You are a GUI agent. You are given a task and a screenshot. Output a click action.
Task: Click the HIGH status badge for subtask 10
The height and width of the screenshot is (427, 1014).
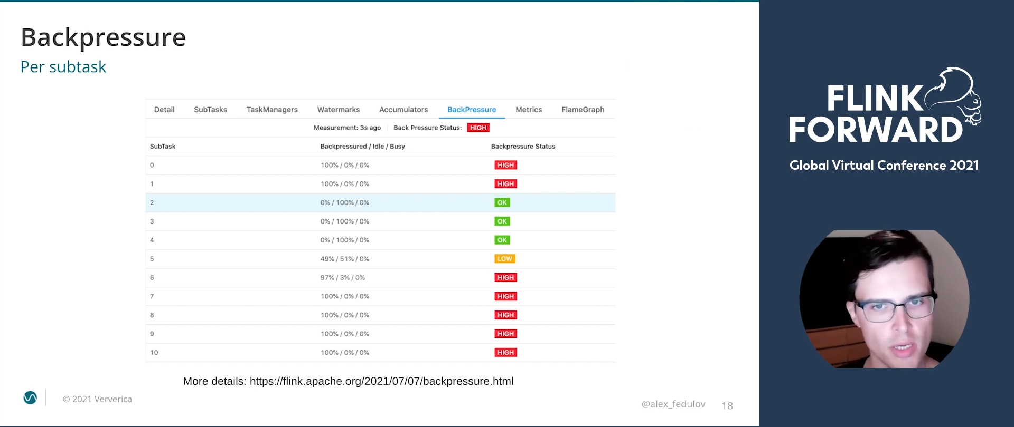pos(505,352)
